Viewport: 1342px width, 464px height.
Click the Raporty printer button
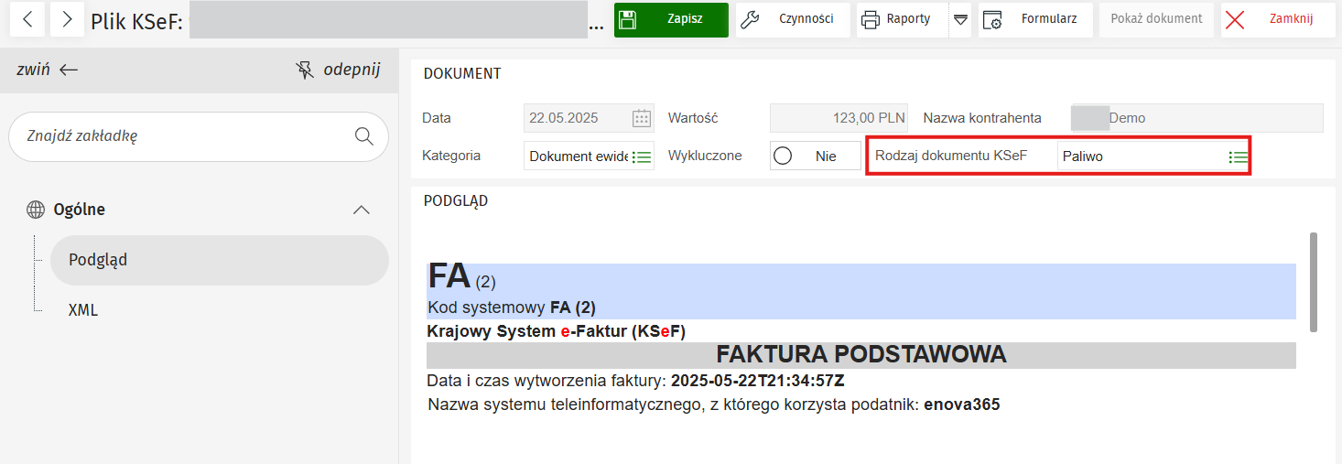tap(902, 19)
